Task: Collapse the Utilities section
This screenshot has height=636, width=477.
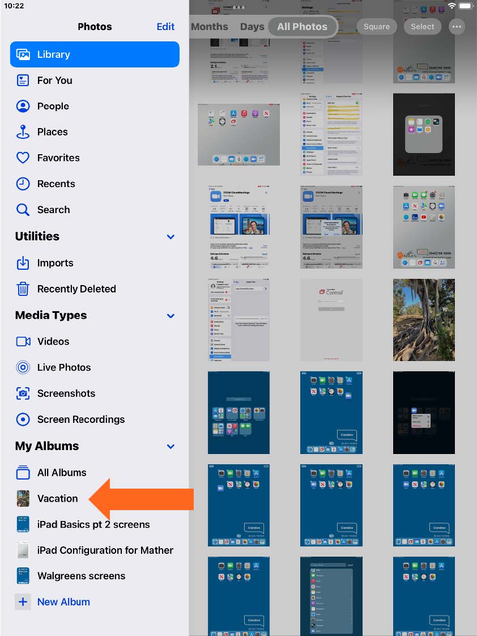Action: [x=171, y=236]
